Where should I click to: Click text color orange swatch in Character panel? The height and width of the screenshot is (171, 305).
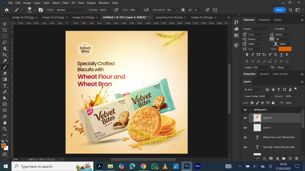point(285,49)
